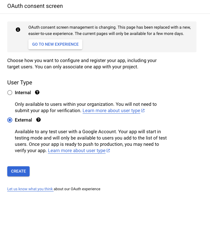Viewport: 210px width, 228px height.
Task: Open Learn more about user type under Internal
Action: pyautogui.click(x=111, y=111)
